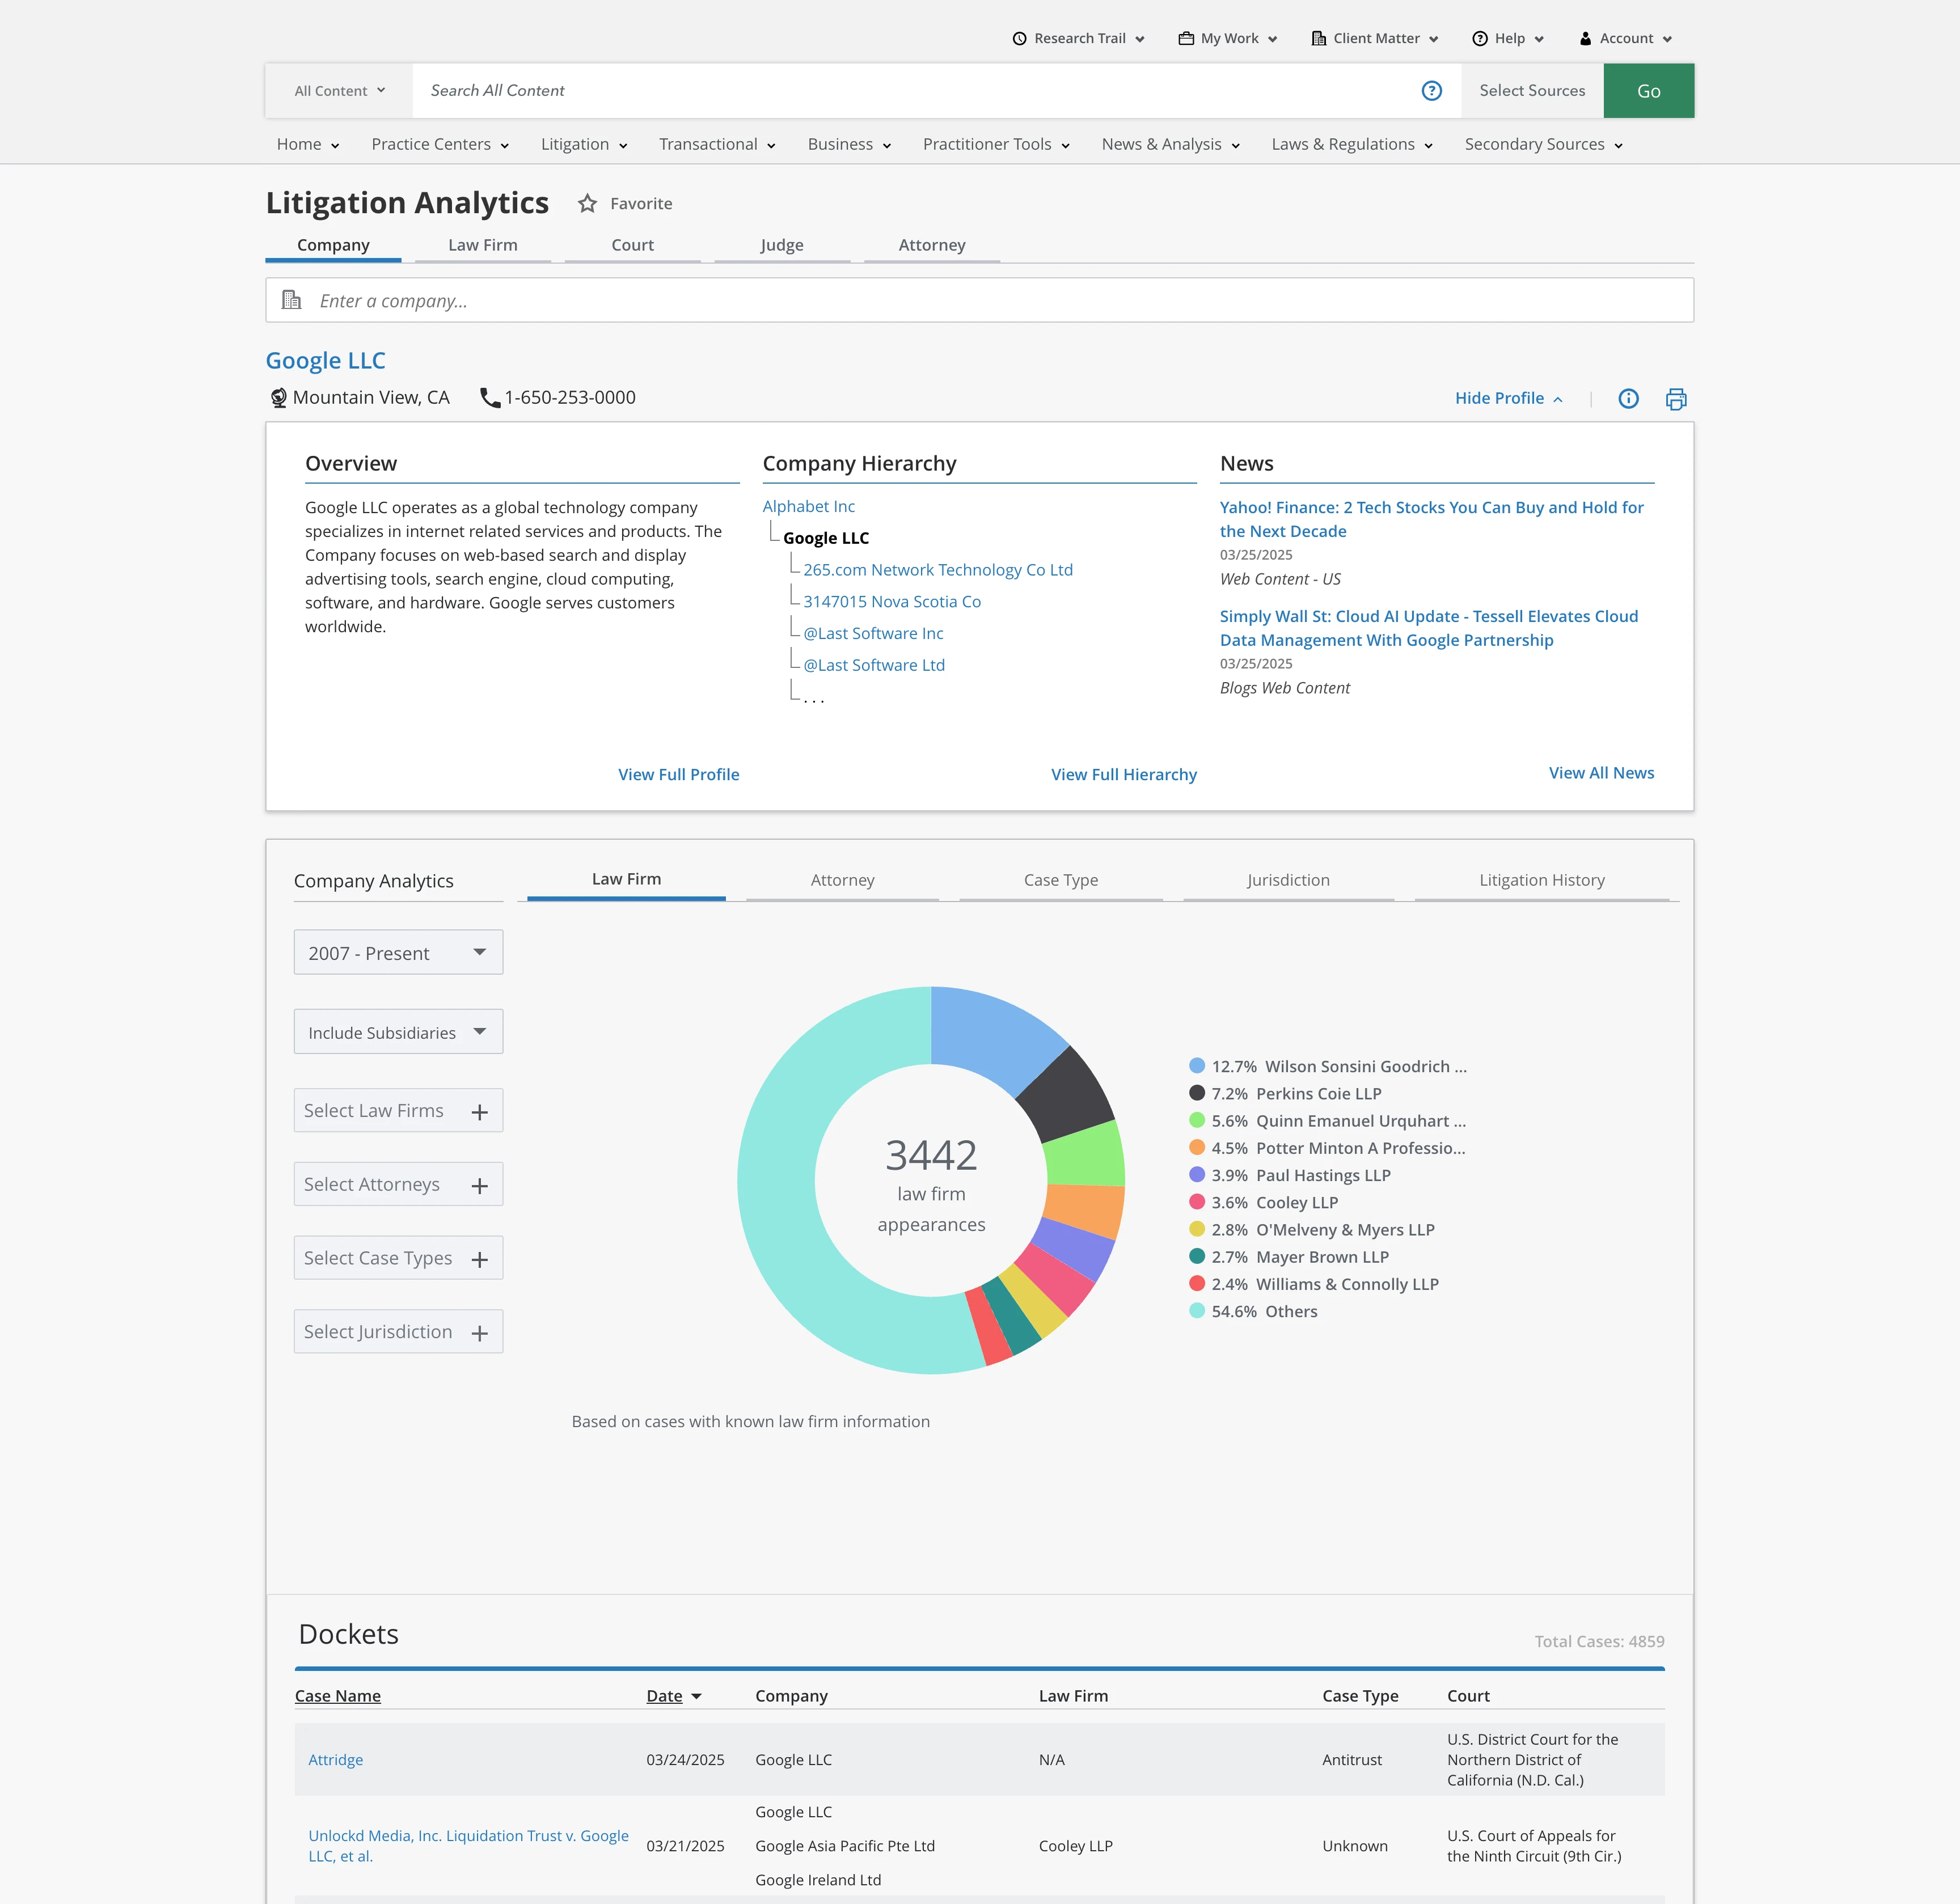The height and width of the screenshot is (1904, 1960).
Task: Click the search help question mark icon
Action: coord(1431,91)
